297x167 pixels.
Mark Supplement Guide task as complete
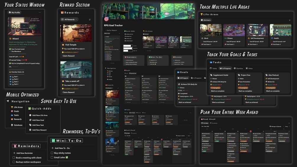tap(218, 91)
